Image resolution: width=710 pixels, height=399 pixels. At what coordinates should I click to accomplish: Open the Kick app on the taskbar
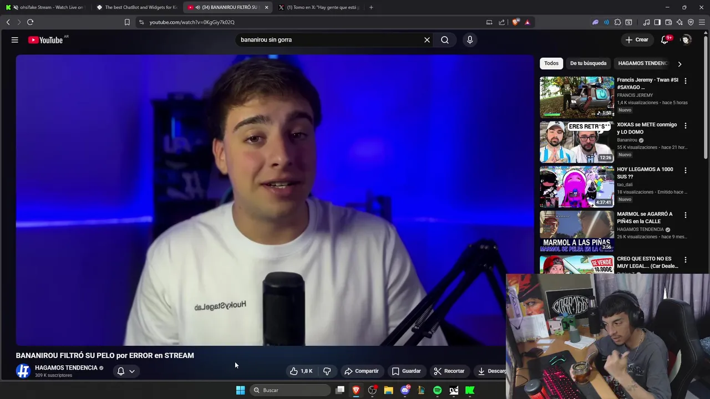470,390
